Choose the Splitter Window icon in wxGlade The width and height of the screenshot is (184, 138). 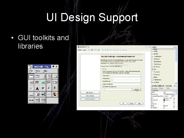pyautogui.click(x=49, y=76)
